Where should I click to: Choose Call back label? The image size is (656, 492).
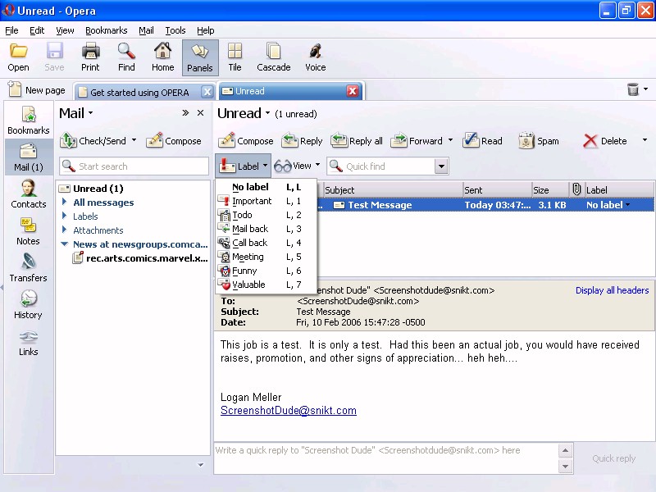pyautogui.click(x=266, y=243)
